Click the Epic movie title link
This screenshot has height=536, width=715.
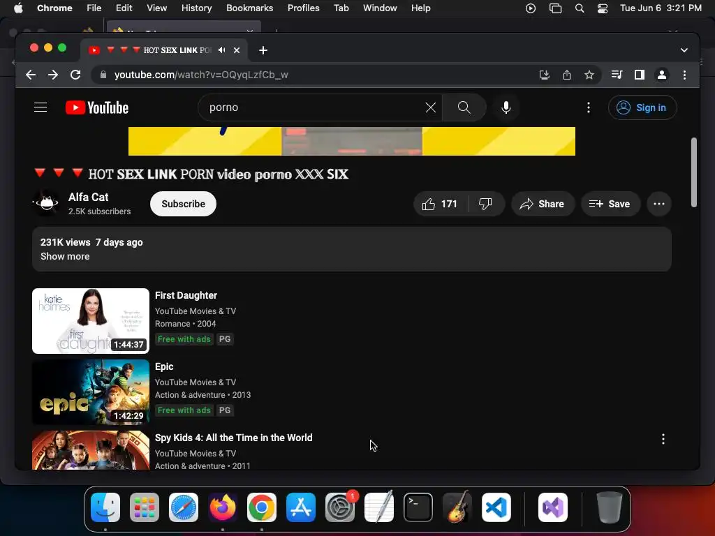click(164, 366)
